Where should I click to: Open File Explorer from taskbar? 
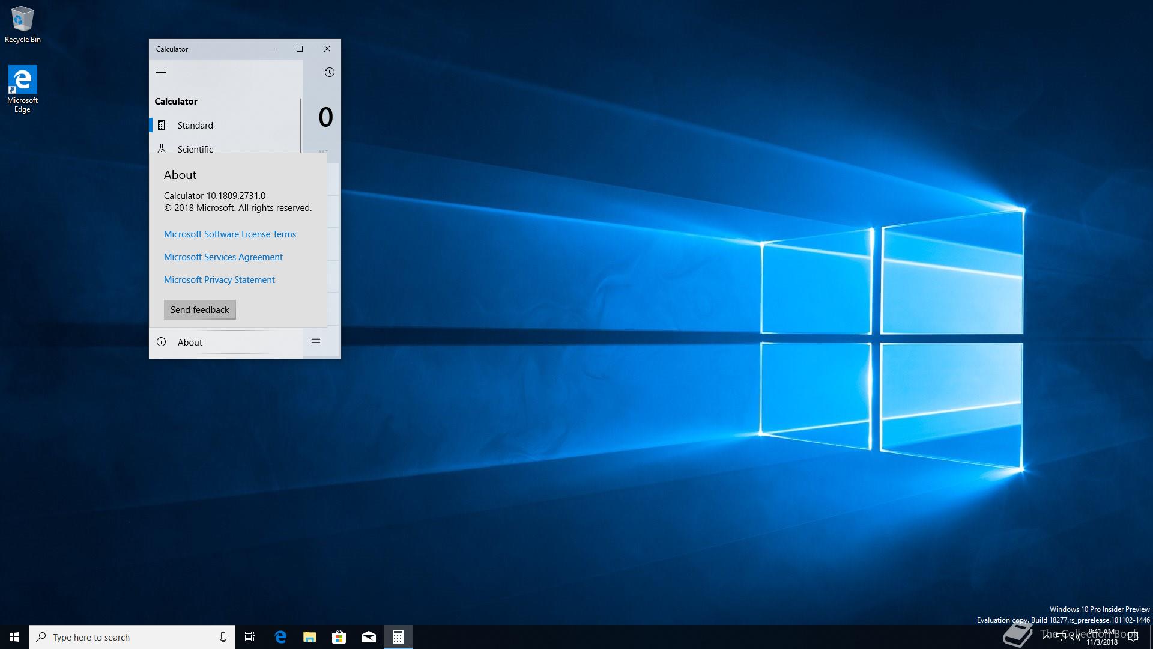pyautogui.click(x=310, y=637)
